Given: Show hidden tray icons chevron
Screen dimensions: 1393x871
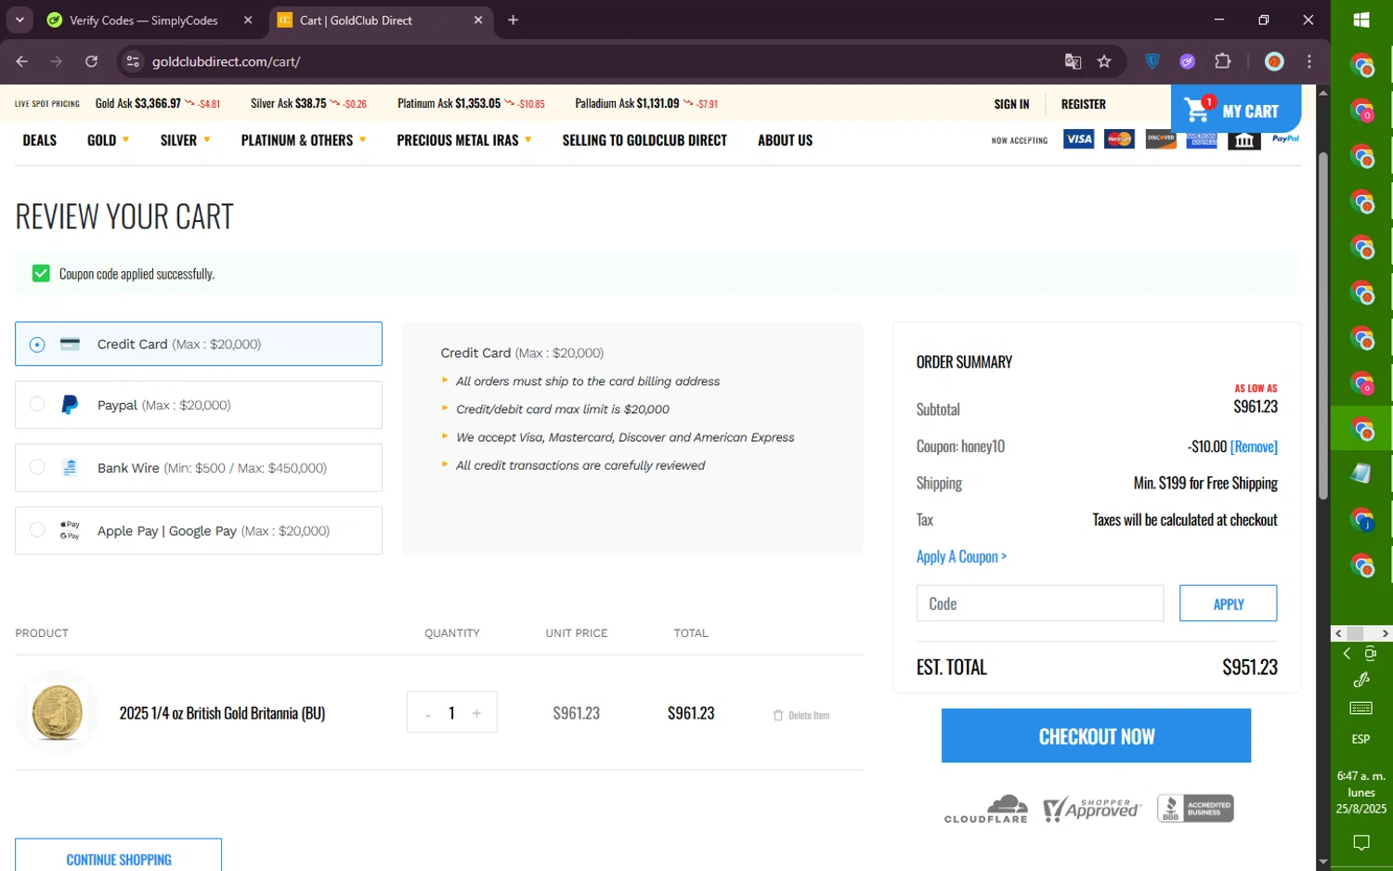Looking at the screenshot, I should 1347,654.
